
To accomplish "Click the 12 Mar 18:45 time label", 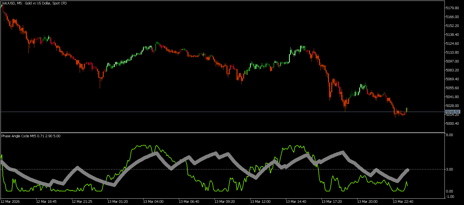I will pos(46,202).
